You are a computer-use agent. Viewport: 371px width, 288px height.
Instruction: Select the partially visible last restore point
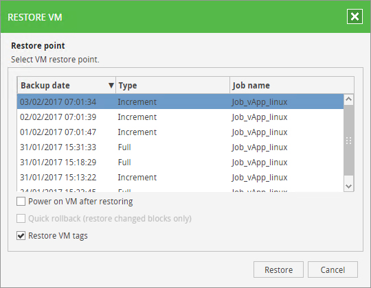tap(180, 189)
